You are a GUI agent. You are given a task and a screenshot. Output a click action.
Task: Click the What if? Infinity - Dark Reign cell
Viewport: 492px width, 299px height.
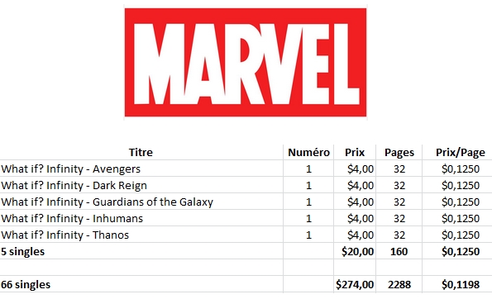(141, 185)
